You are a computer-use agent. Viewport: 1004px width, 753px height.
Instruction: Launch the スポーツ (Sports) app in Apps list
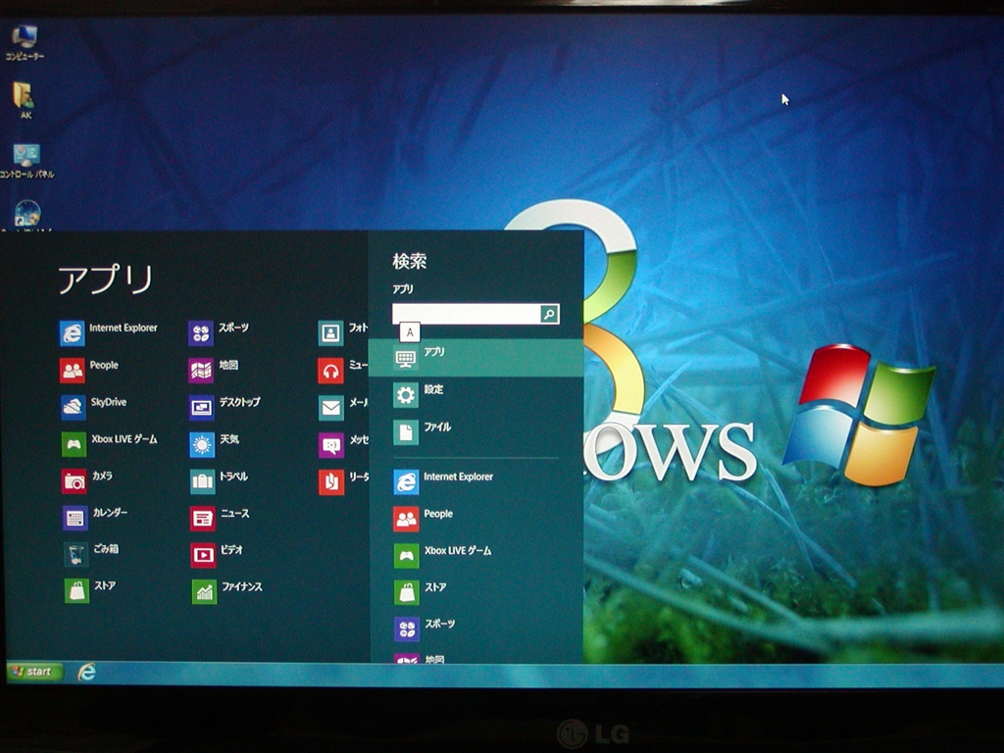219,333
